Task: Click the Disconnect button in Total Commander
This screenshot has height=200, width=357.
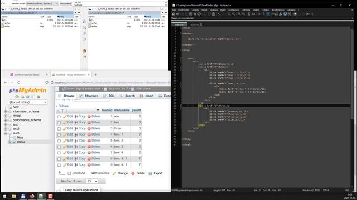Action: [x=66, y=4]
